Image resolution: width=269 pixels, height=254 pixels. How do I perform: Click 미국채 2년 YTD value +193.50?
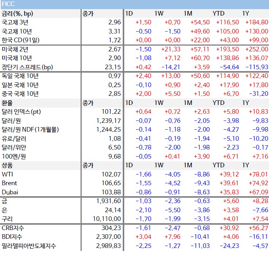click(227, 49)
